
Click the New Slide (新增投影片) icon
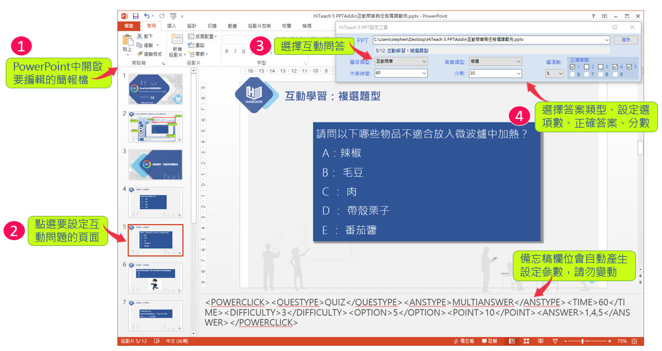point(177,39)
